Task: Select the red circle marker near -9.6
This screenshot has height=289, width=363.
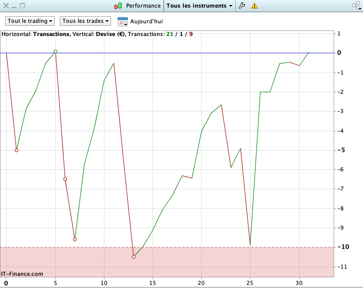Action: tap(75, 240)
